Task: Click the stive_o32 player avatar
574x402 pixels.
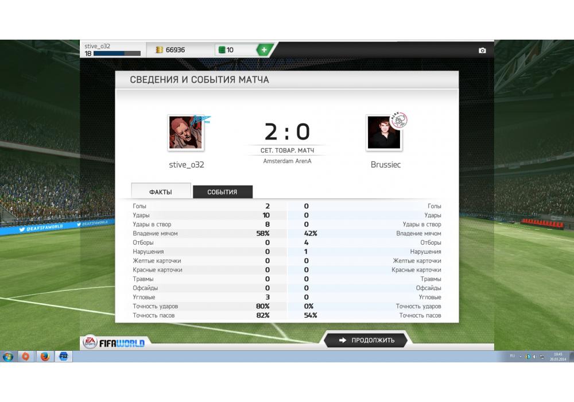Action: (x=185, y=133)
